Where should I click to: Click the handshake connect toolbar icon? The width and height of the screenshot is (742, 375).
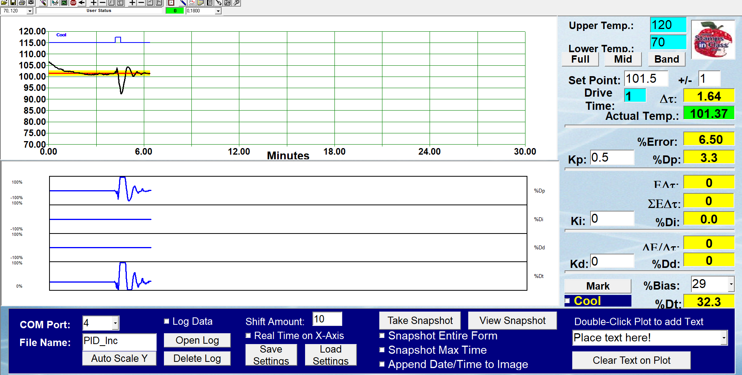coord(55,3)
